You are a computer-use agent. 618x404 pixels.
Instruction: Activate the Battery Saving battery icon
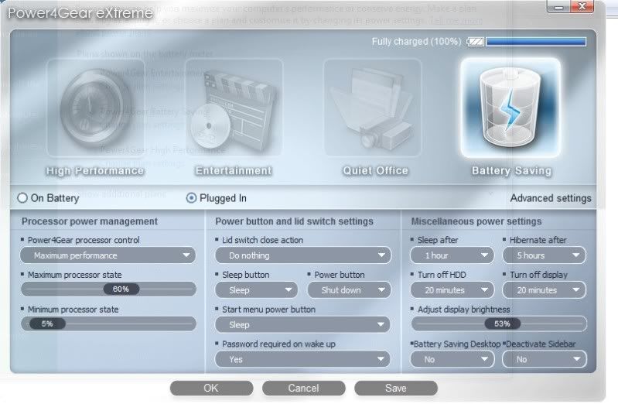(x=510, y=108)
